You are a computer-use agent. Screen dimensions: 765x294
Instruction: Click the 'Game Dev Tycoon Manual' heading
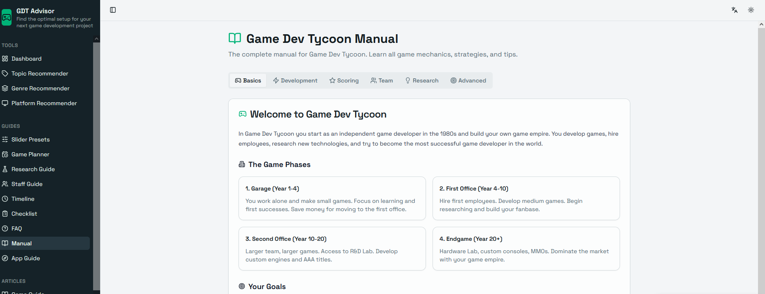point(322,39)
